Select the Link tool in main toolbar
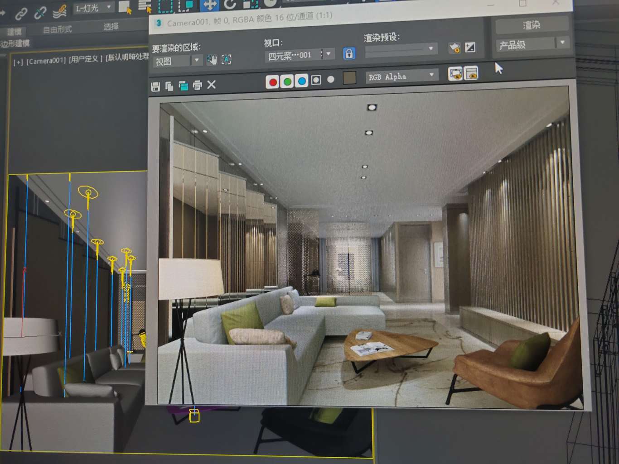This screenshot has width=619, height=464. point(20,14)
